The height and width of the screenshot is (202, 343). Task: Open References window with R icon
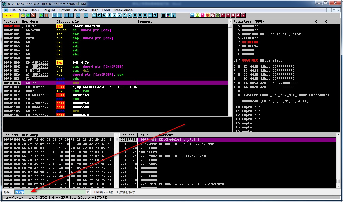[145, 15]
